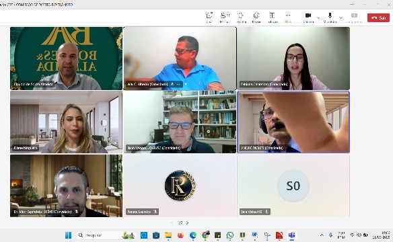Open Firefox from the taskbar

click(180, 235)
